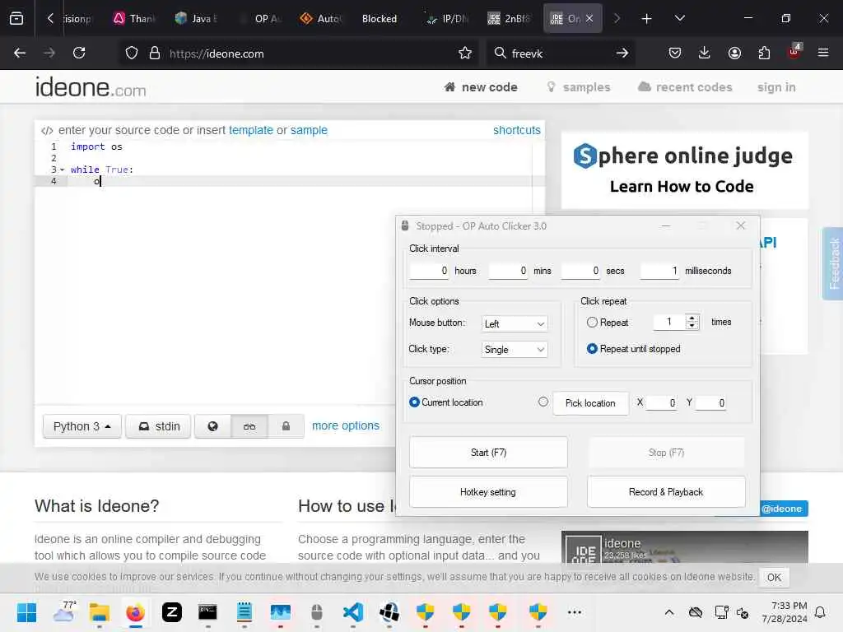Show hidden system tray icons
843x632 pixels.
click(669, 612)
